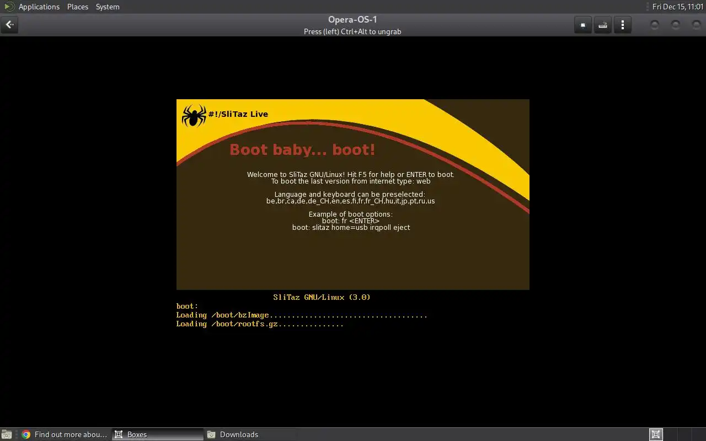Viewport: 706px width, 441px height.
Task: Click the 'boot: slitaz home=usb irqpoll eject' example
Action: click(351, 228)
